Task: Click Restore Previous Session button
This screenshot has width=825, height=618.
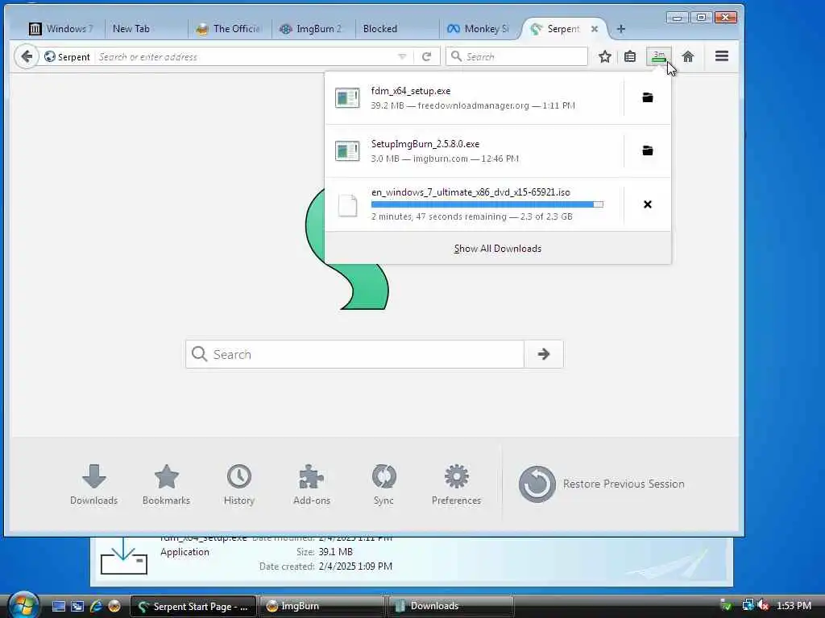Action: (x=601, y=484)
